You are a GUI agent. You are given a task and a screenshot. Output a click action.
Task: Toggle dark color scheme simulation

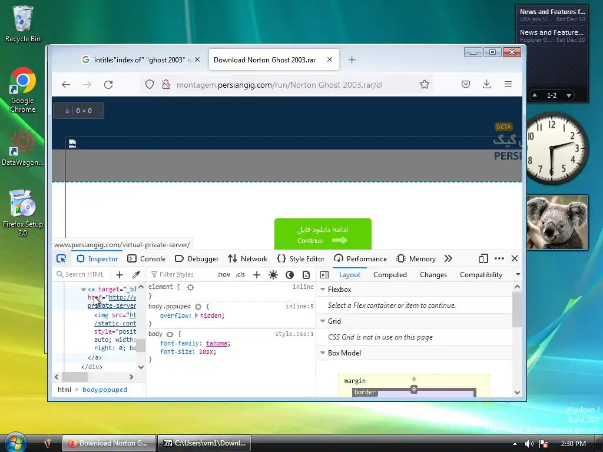pos(290,275)
